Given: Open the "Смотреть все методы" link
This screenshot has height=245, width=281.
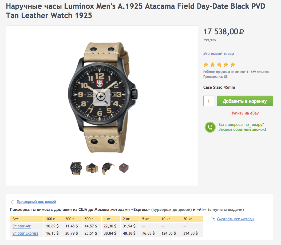Looking at the screenshot, I should tap(235, 219).
